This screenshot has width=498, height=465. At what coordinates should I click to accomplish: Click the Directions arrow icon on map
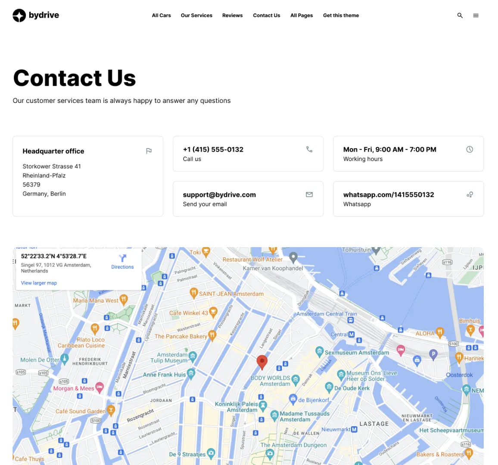[x=122, y=258]
